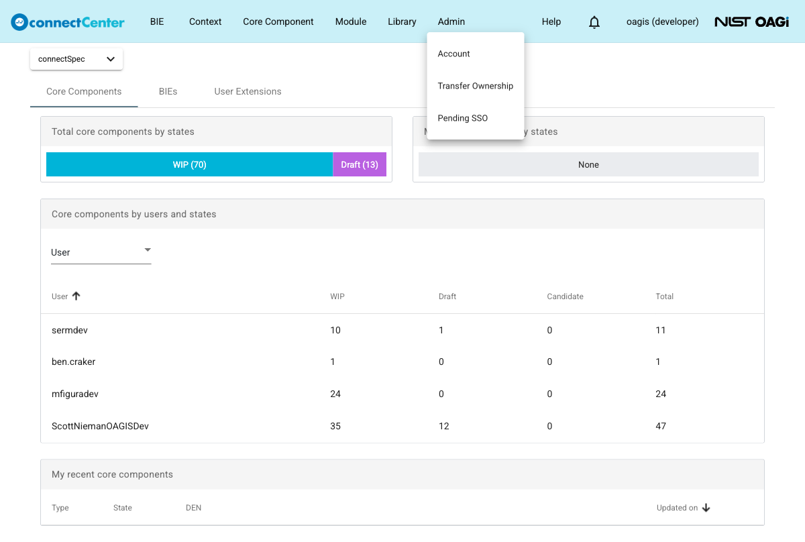Select the ben.craker user row
This screenshot has height=542, width=805.
point(402,362)
